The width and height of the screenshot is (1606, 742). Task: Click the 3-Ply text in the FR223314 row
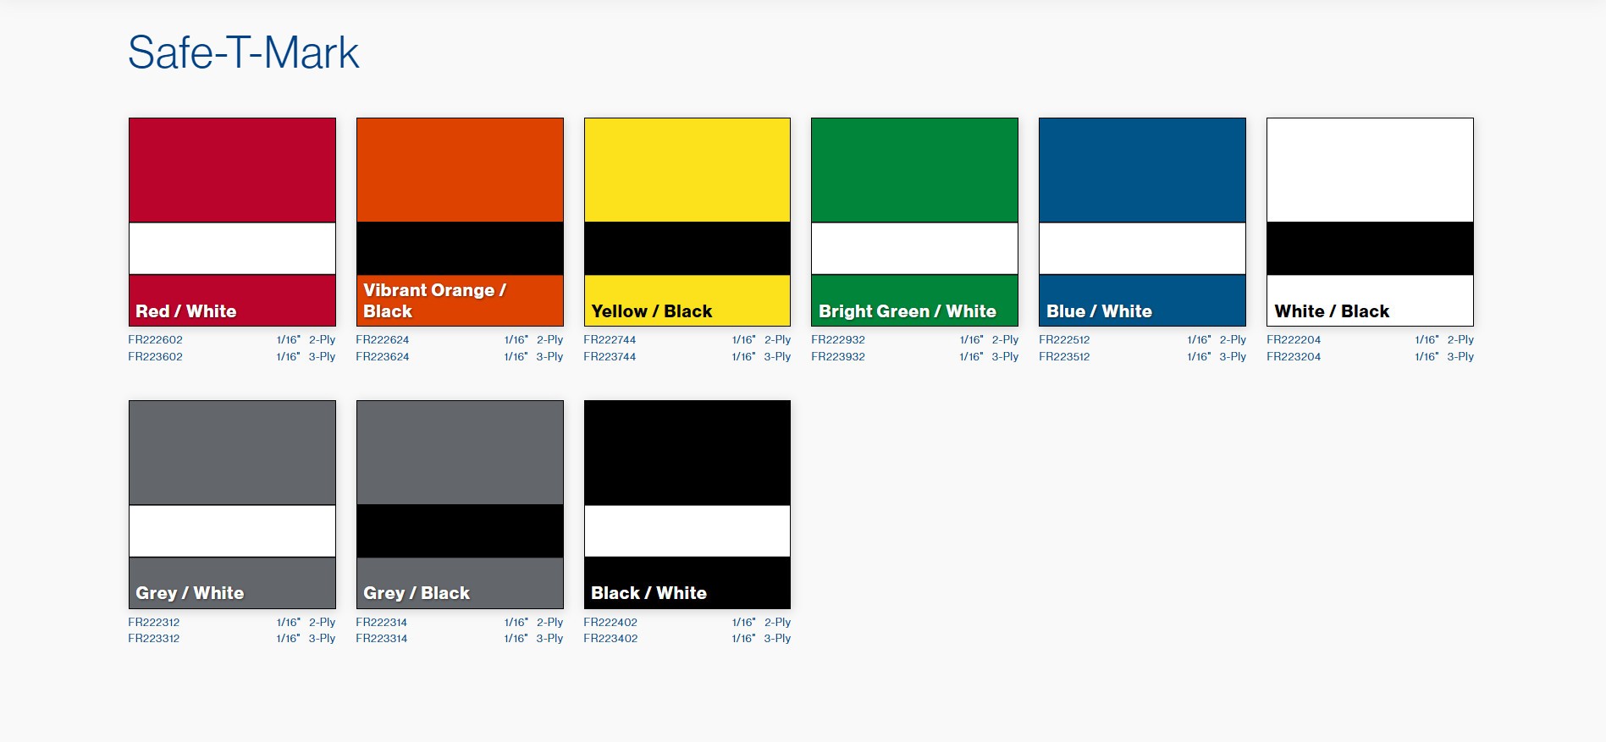click(549, 639)
